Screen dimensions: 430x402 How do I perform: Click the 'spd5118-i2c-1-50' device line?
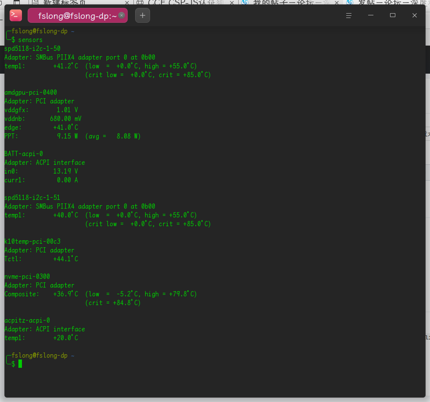[x=32, y=49]
